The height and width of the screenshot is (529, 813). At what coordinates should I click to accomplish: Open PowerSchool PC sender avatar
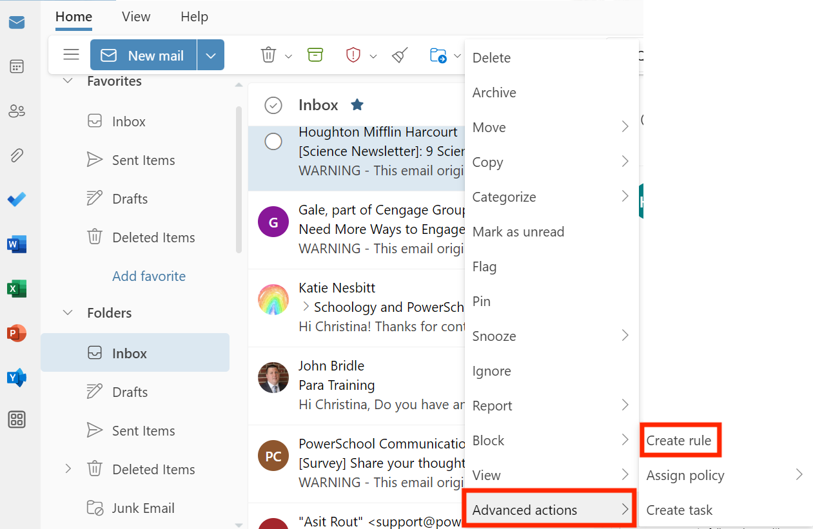(x=273, y=456)
